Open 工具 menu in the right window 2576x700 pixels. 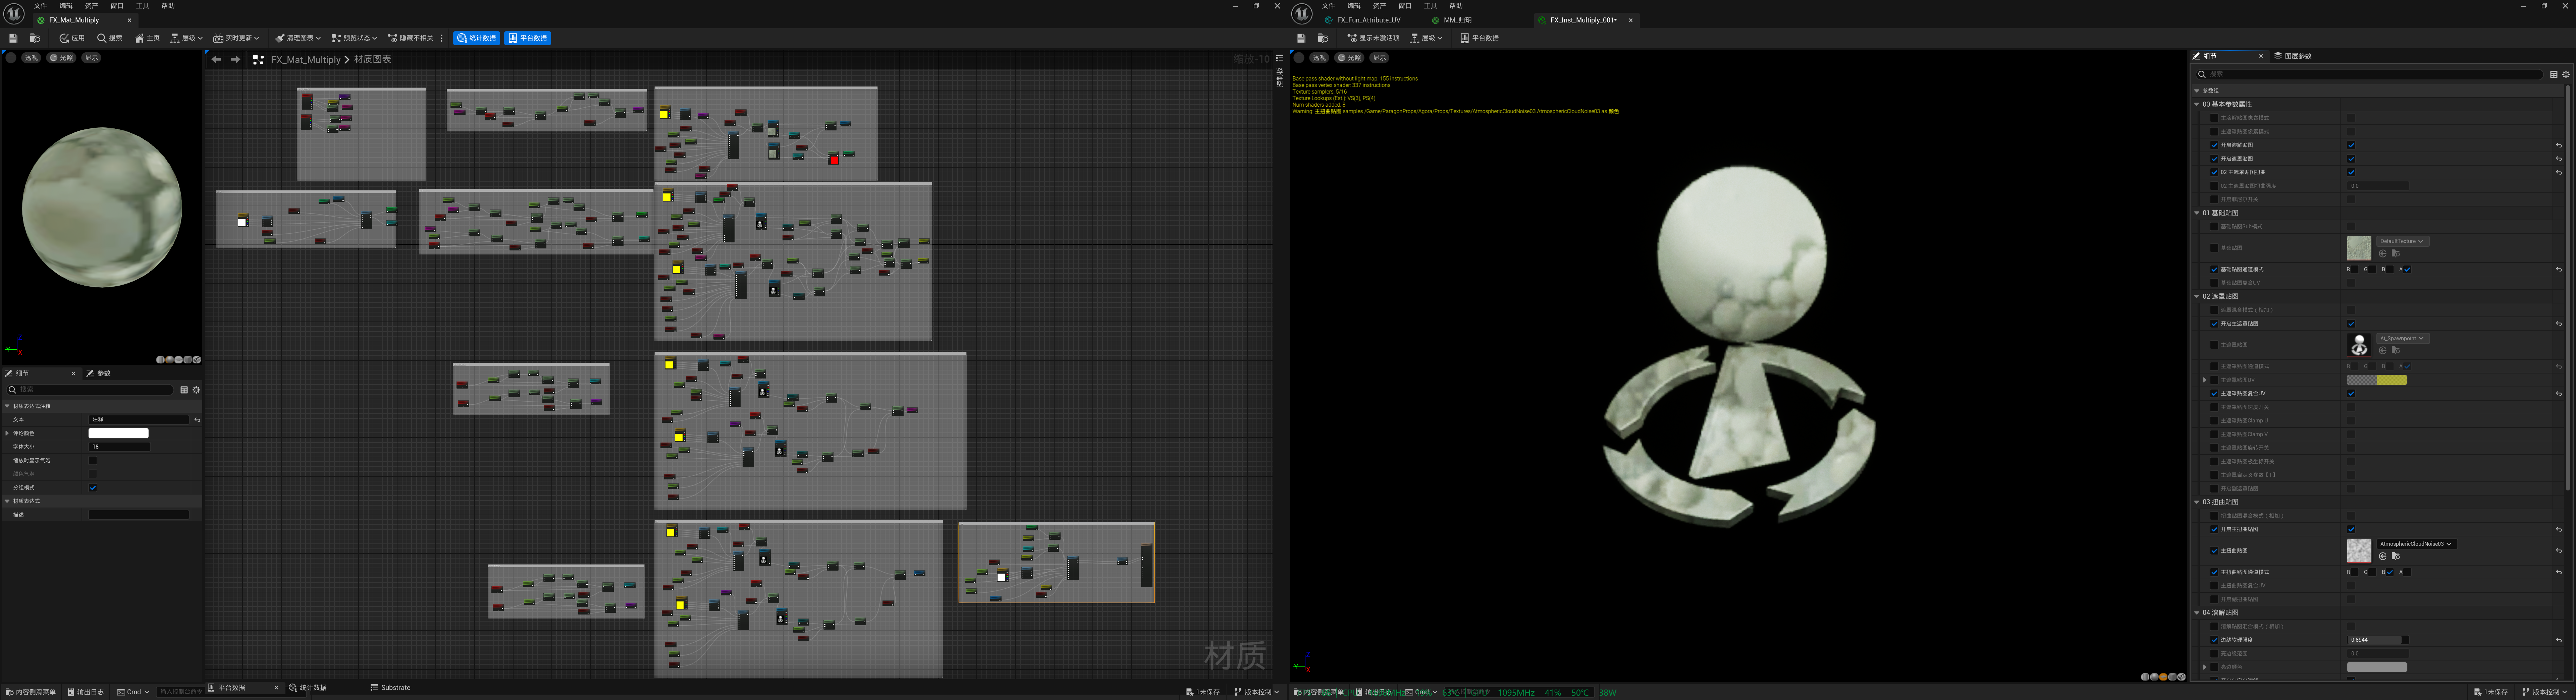click(x=1430, y=6)
